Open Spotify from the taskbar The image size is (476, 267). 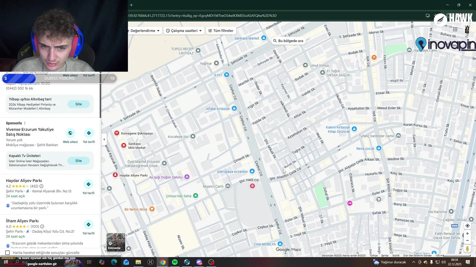coord(175,262)
